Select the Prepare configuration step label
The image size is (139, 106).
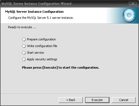click(x=41, y=40)
